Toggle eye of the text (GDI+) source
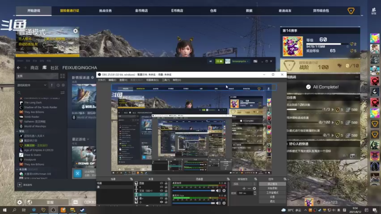 click(x=161, y=191)
